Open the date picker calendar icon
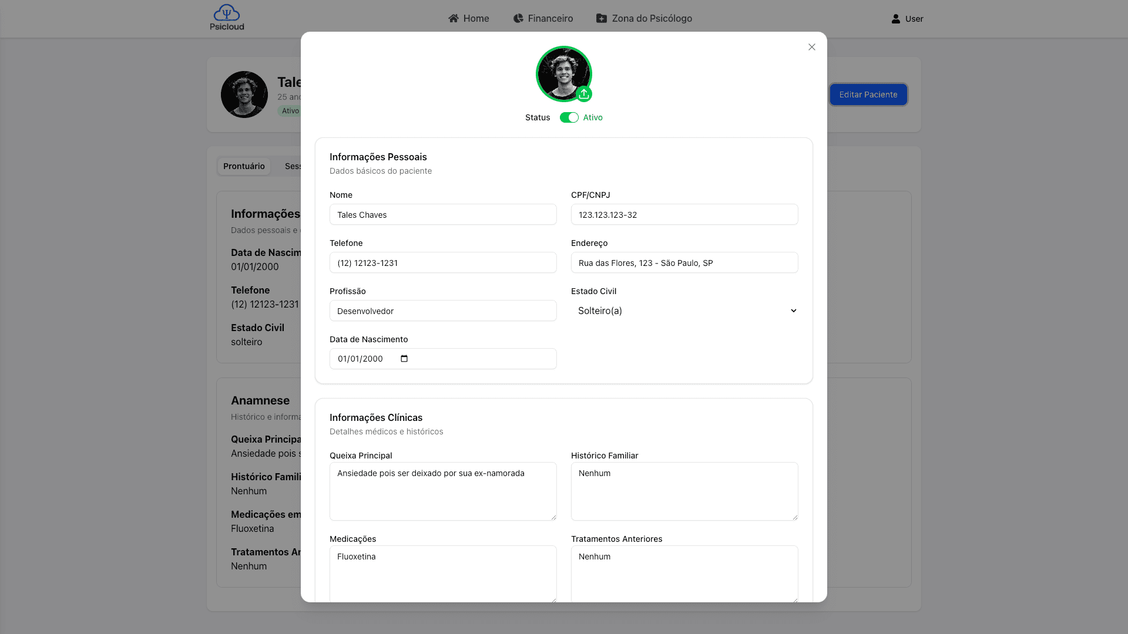This screenshot has height=634, width=1128. coord(404,359)
